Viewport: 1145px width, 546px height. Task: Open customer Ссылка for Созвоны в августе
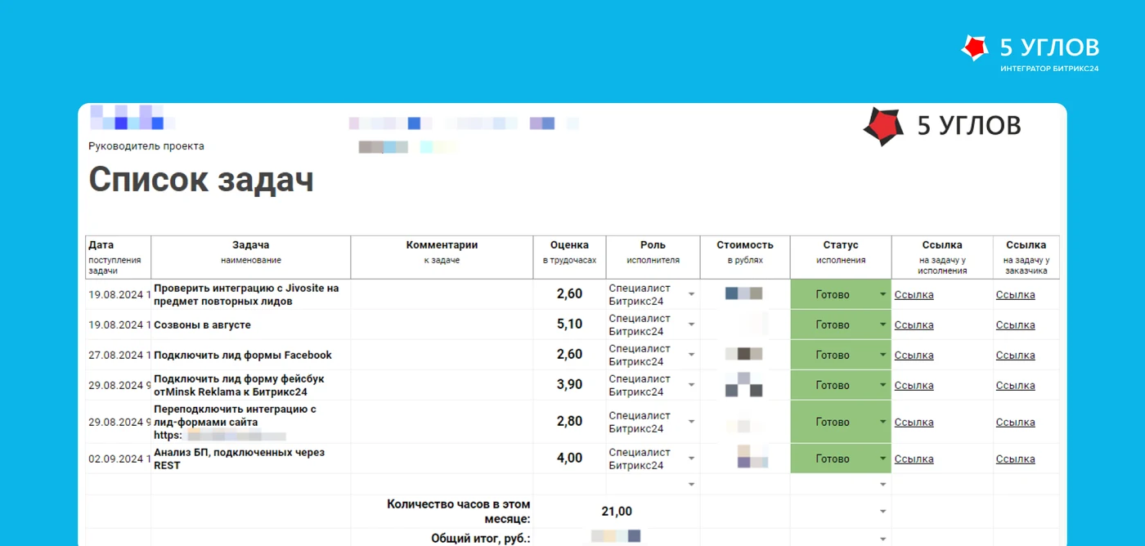[x=1015, y=325]
